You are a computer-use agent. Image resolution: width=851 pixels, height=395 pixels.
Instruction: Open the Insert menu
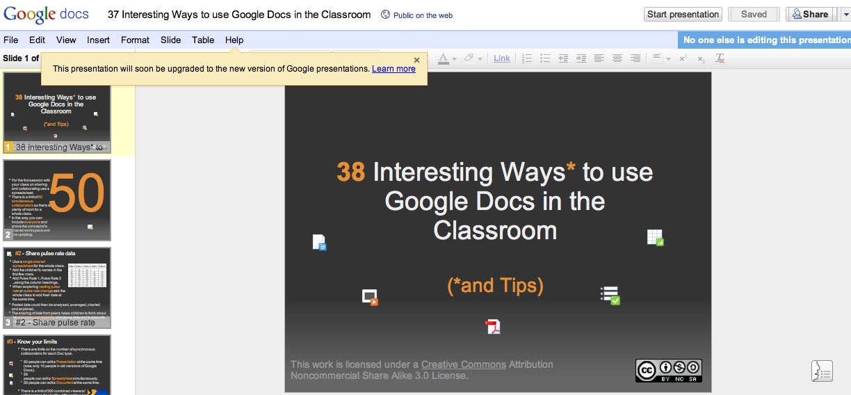(x=98, y=40)
